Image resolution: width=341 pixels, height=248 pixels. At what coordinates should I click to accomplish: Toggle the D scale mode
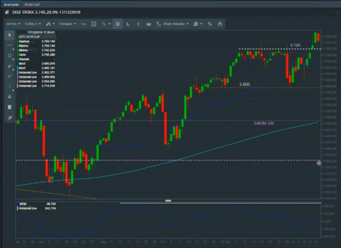pyautogui.click(x=118, y=24)
